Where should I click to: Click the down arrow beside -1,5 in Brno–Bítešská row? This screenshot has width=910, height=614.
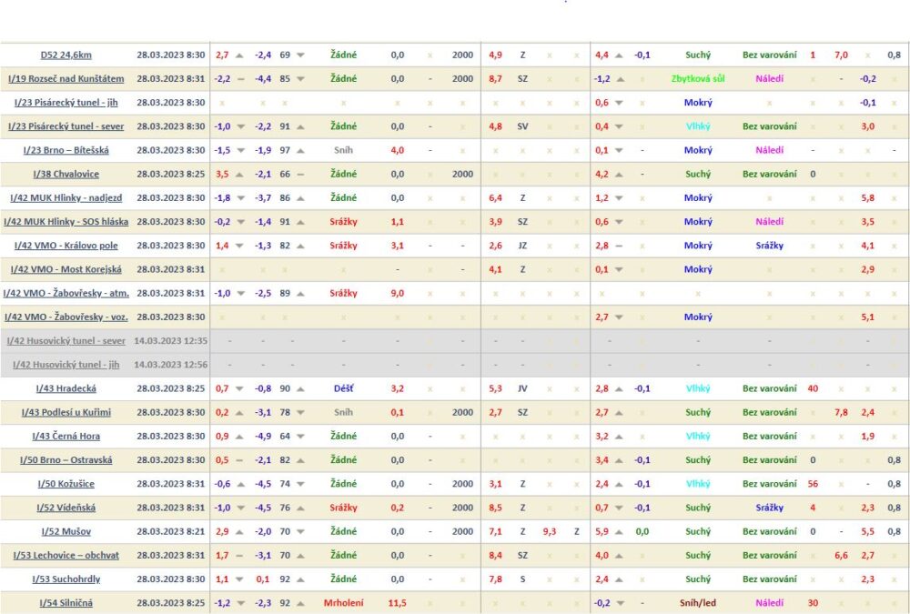pyautogui.click(x=240, y=150)
